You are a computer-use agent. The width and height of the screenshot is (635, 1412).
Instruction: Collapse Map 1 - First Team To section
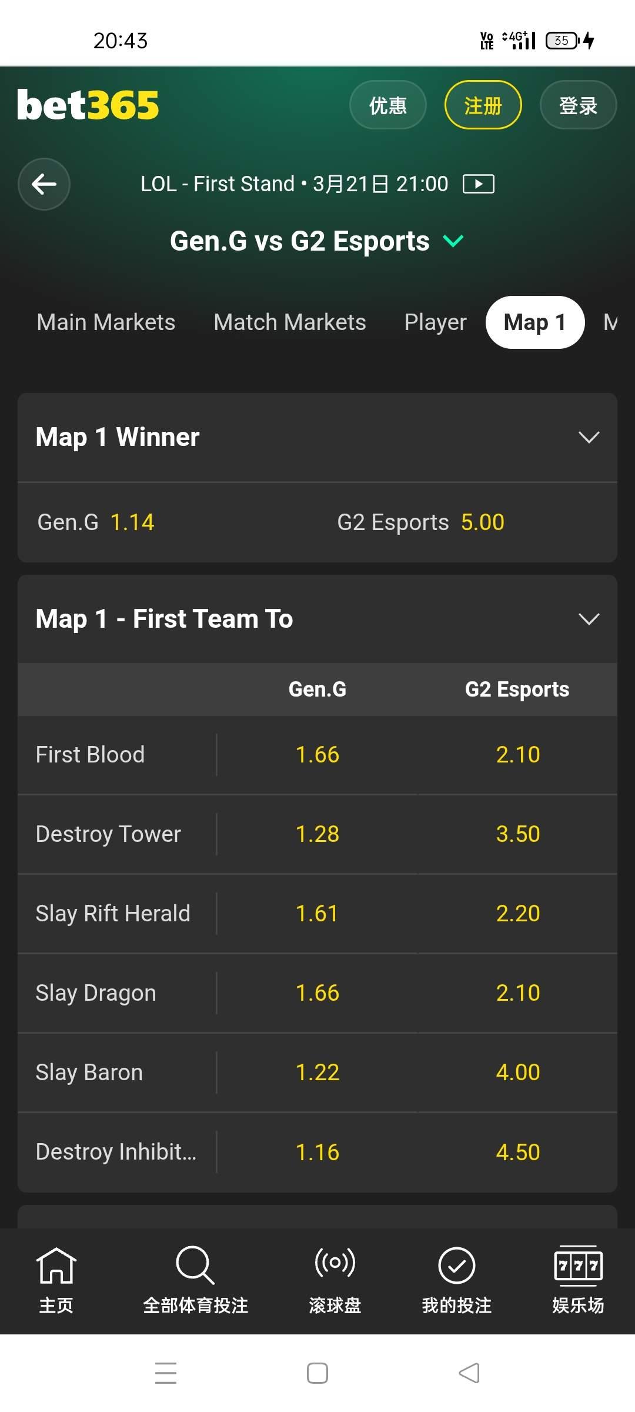pos(589,619)
